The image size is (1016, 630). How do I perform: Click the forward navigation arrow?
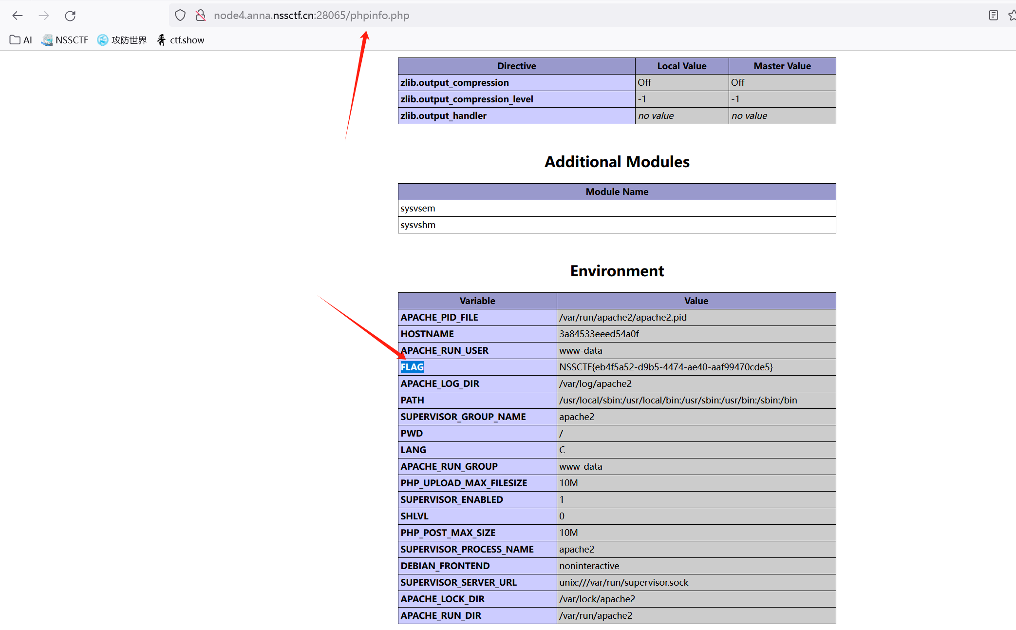[x=44, y=16]
